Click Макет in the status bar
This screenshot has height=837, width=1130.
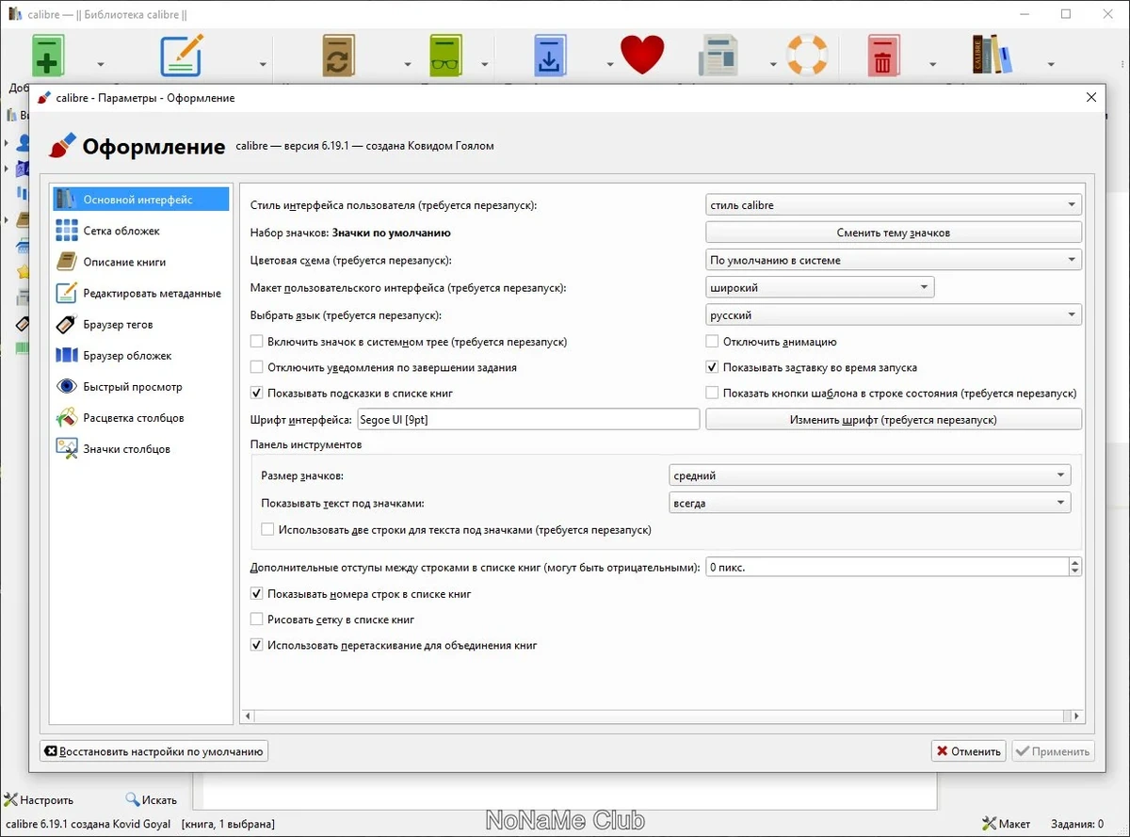1006,824
